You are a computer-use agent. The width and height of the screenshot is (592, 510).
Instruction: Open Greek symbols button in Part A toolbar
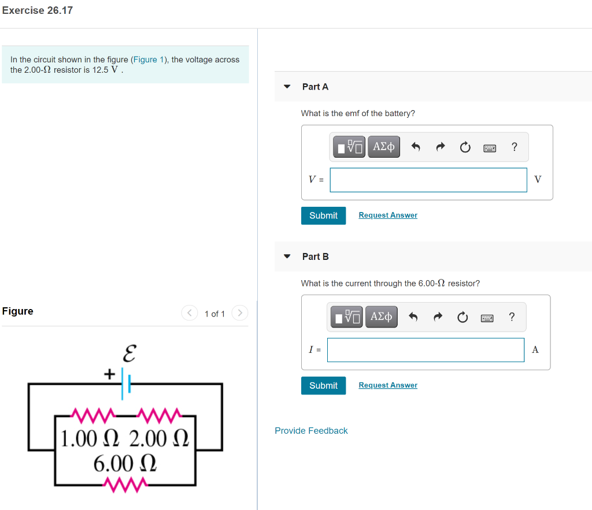(384, 147)
